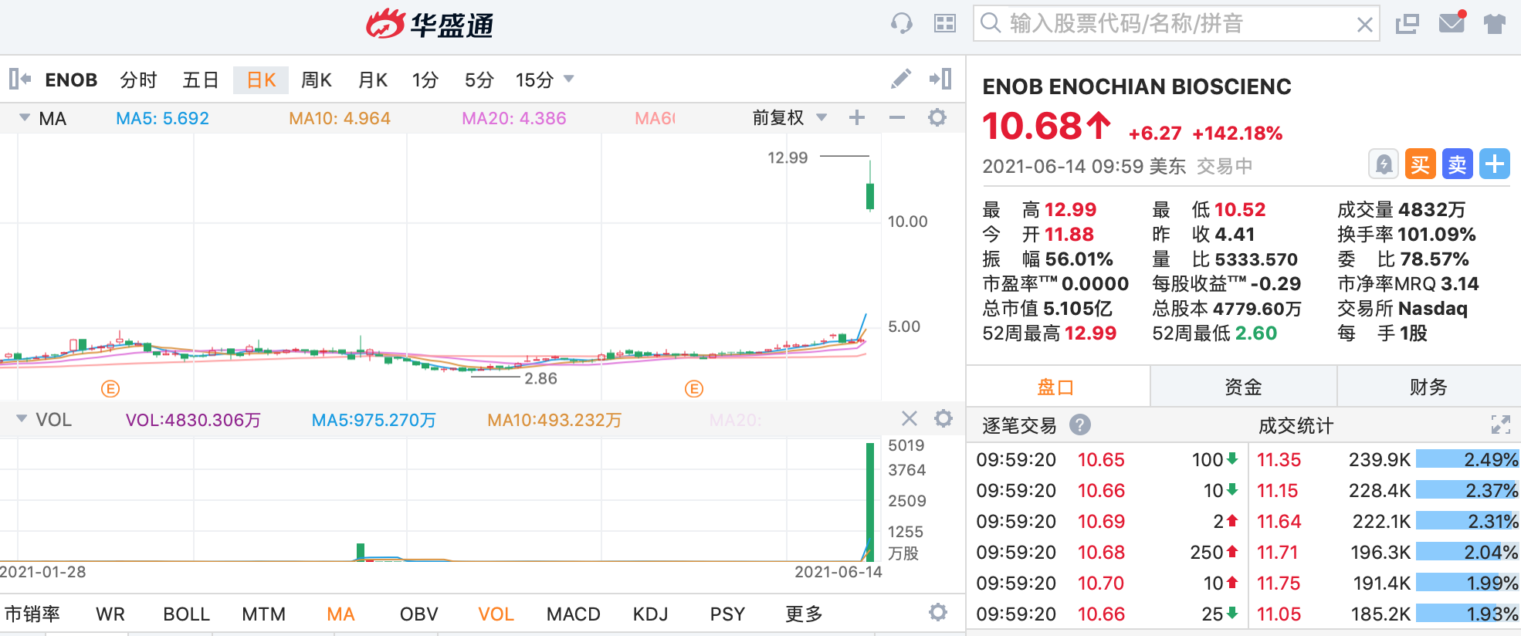
Task: Select the 逐笔交易 tick trades heading
Action: [x=1019, y=425]
